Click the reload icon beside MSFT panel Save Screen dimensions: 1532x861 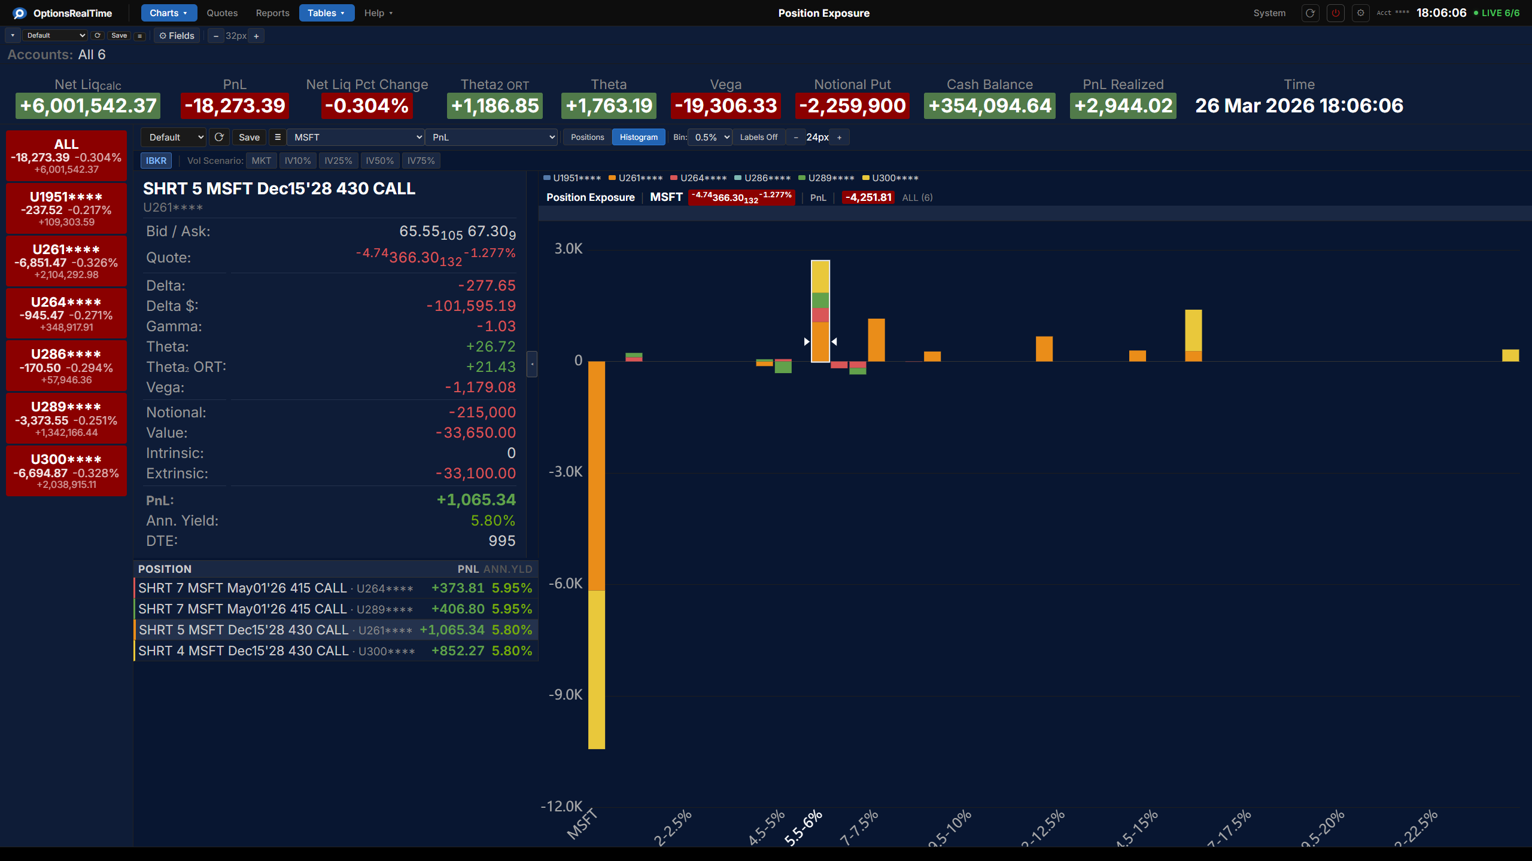coord(219,137)
